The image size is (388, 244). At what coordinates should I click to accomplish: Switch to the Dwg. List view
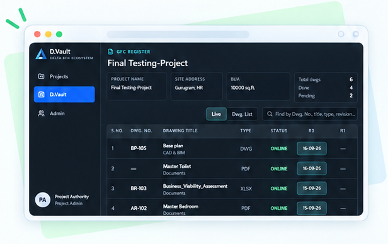[242, 114]
